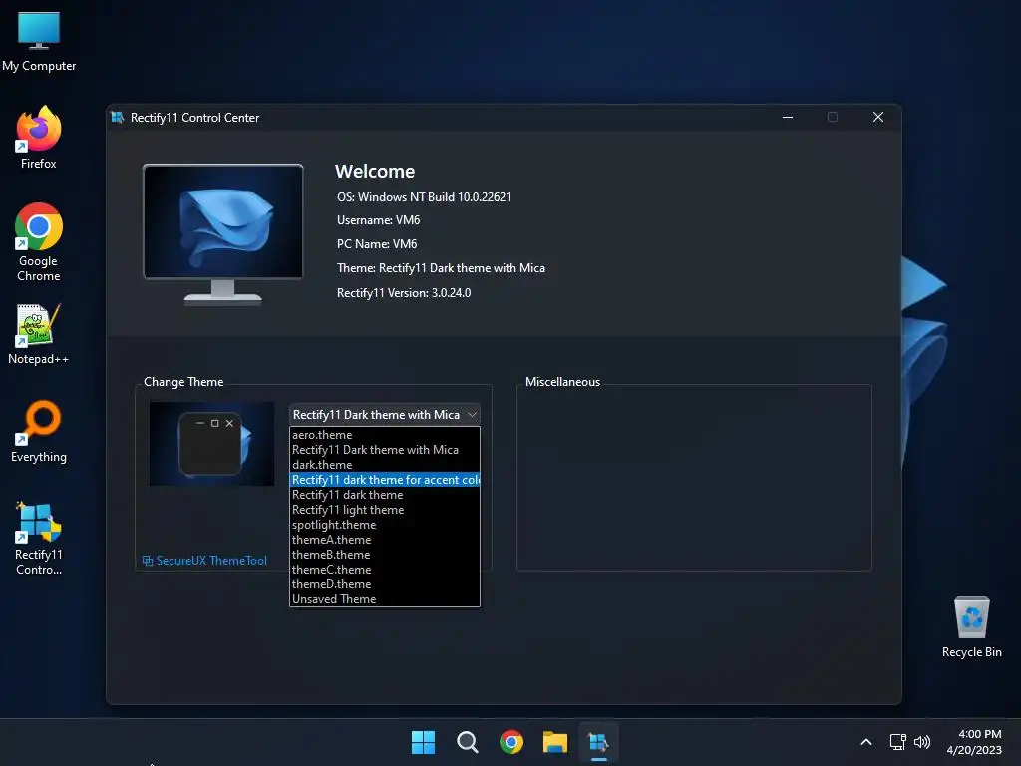Select themeB.theme in the dropdown list

[384, 555]
